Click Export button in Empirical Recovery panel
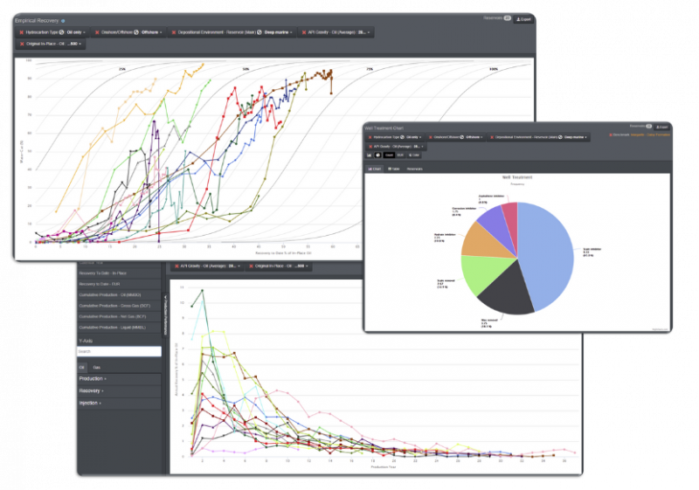Viewport: 699px width, 490px height. click(523, 18)
